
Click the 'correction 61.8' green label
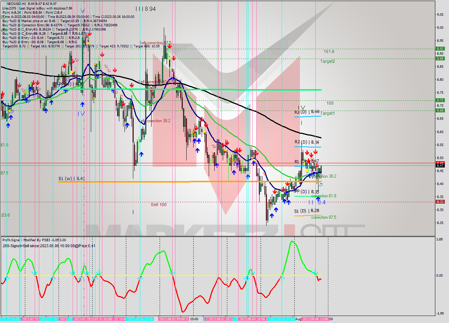323,196
